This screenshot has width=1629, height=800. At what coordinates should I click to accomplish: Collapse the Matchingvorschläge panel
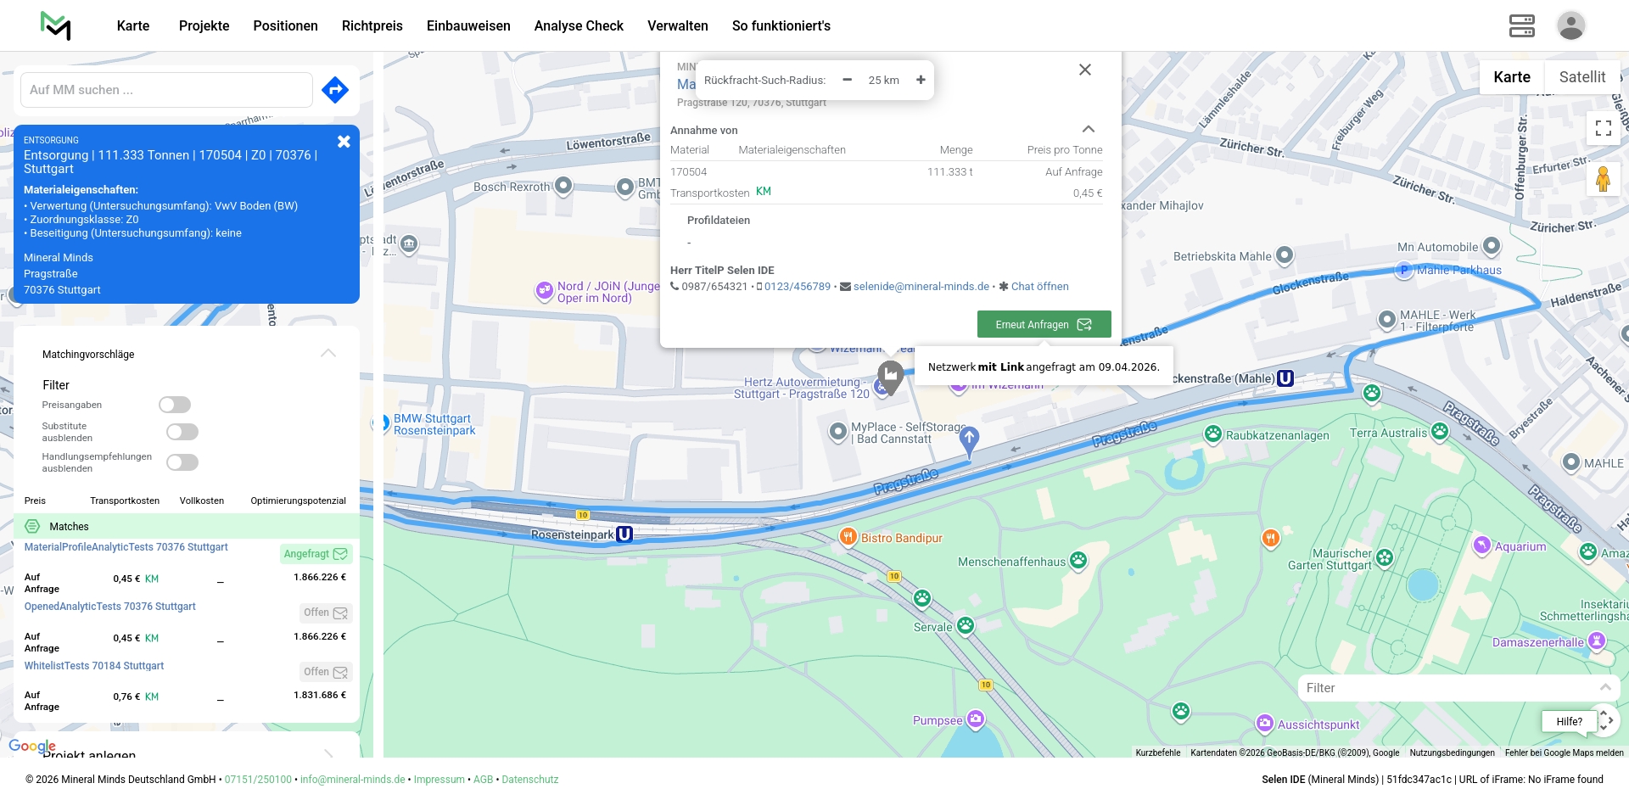pyautogui.click(x=328, y=354)
